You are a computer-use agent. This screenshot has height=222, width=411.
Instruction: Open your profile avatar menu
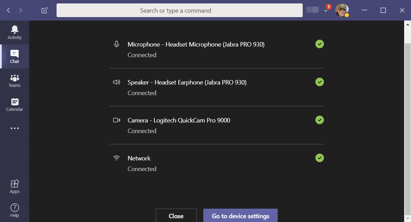[x=342, y=10]
